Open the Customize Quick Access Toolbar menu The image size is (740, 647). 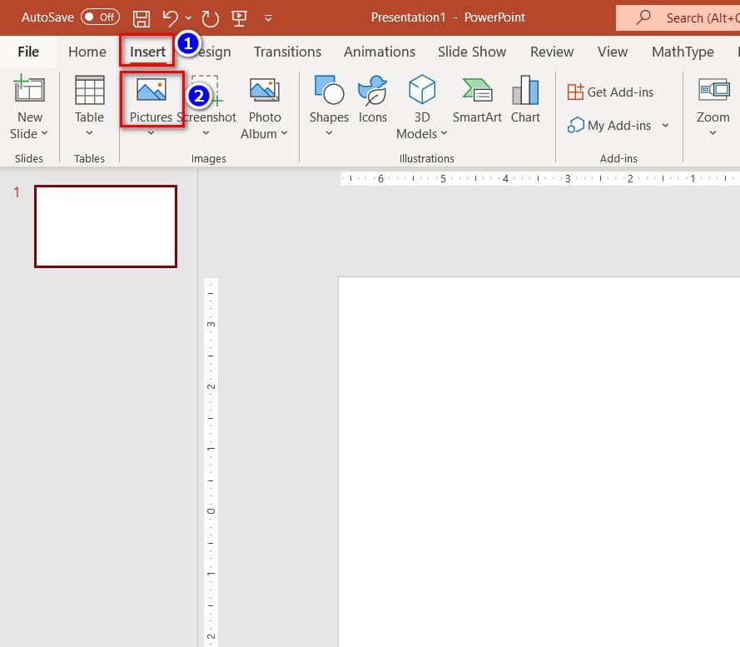pyautogui.click(x=268, y=17)
